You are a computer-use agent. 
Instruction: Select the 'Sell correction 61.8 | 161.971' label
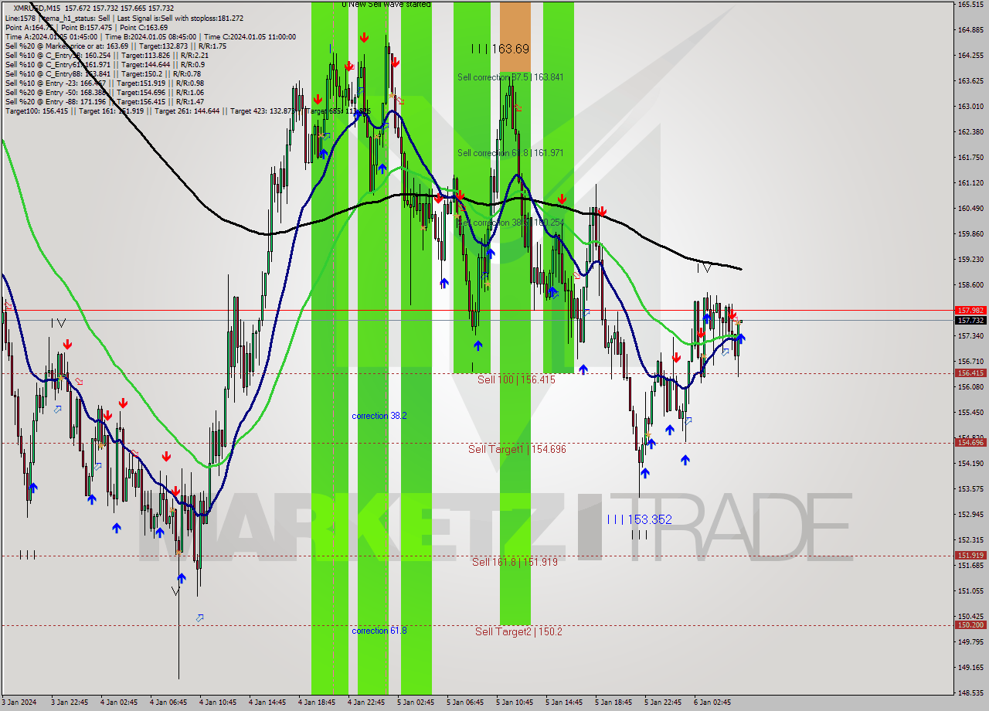click(x=510, y=153)
